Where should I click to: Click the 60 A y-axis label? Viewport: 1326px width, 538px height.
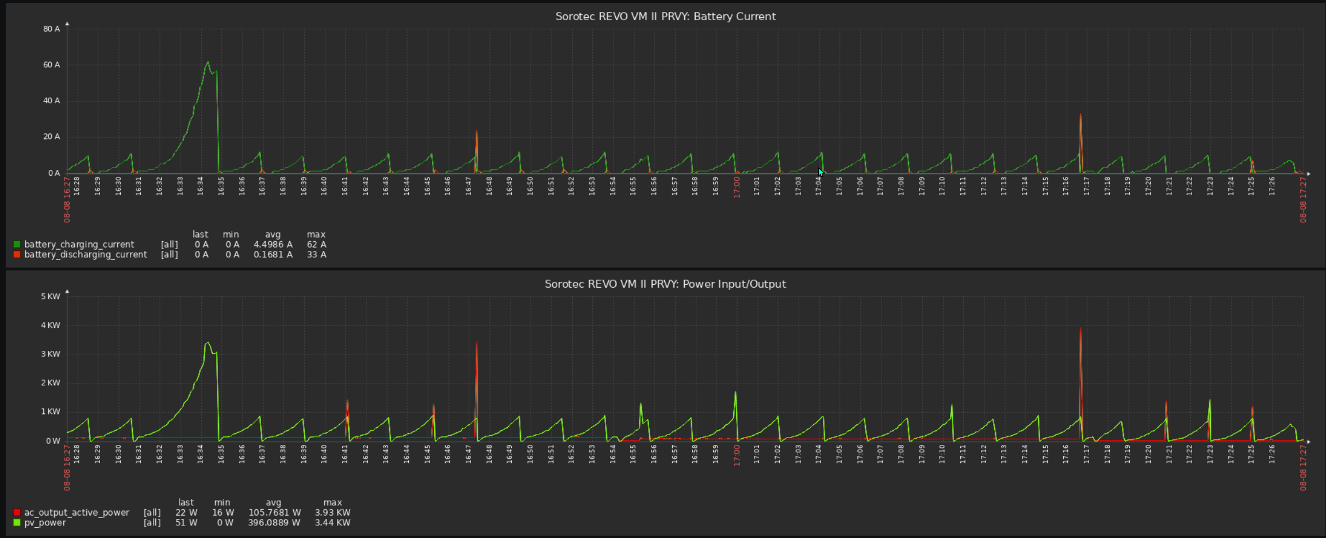click(x=51, y=65)
